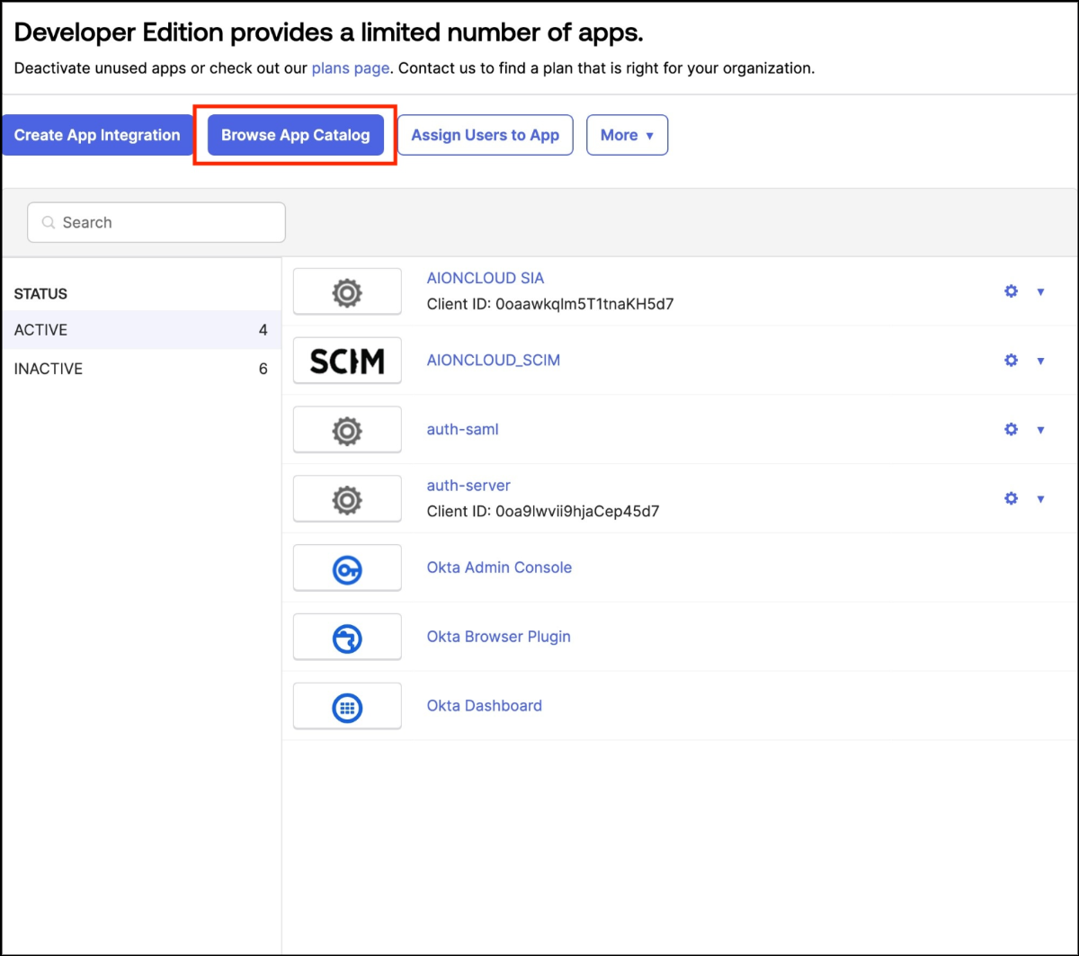Click the auth-server gear logo icon
1079x956 pixels.
347,500
